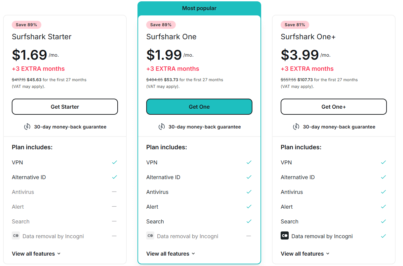Click the VPN checkmark in the Starter plan
This screenshot has width=403, height=266.
(114, 162)
